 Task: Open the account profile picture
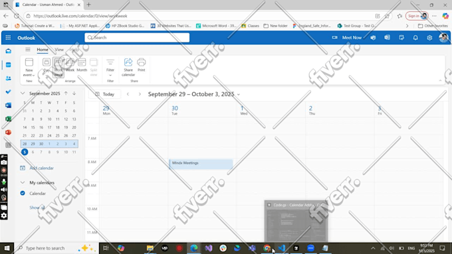click(x=443, y=38)
